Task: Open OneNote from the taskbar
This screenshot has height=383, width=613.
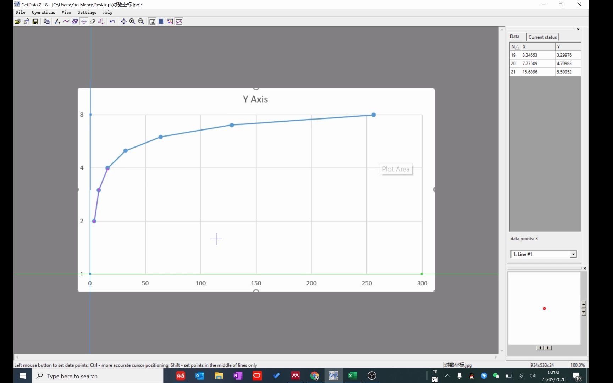Action: point(238,376)
